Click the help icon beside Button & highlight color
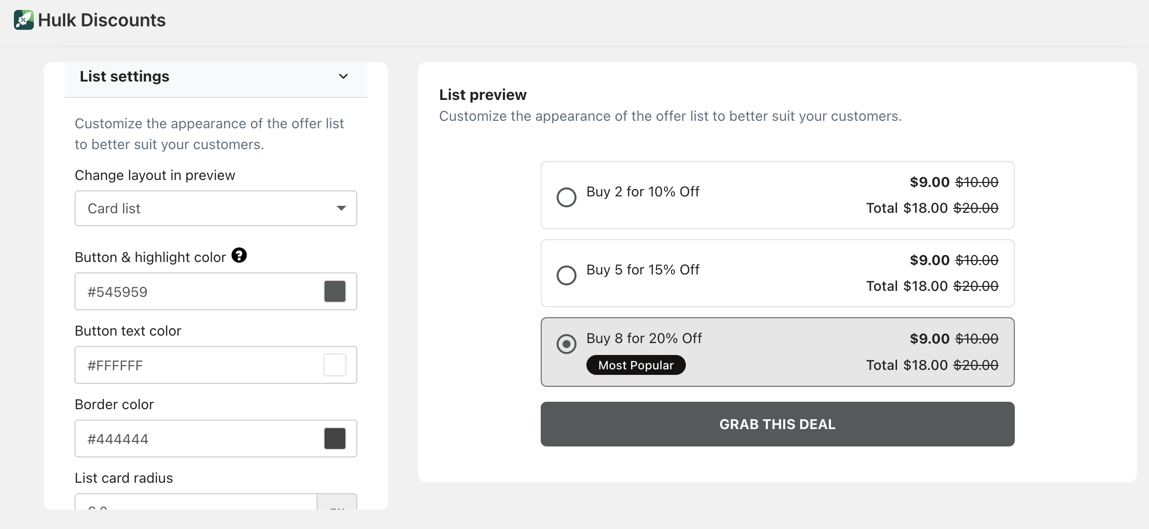The height and width of the screenshot is (529, 1149). coord(239,256)
